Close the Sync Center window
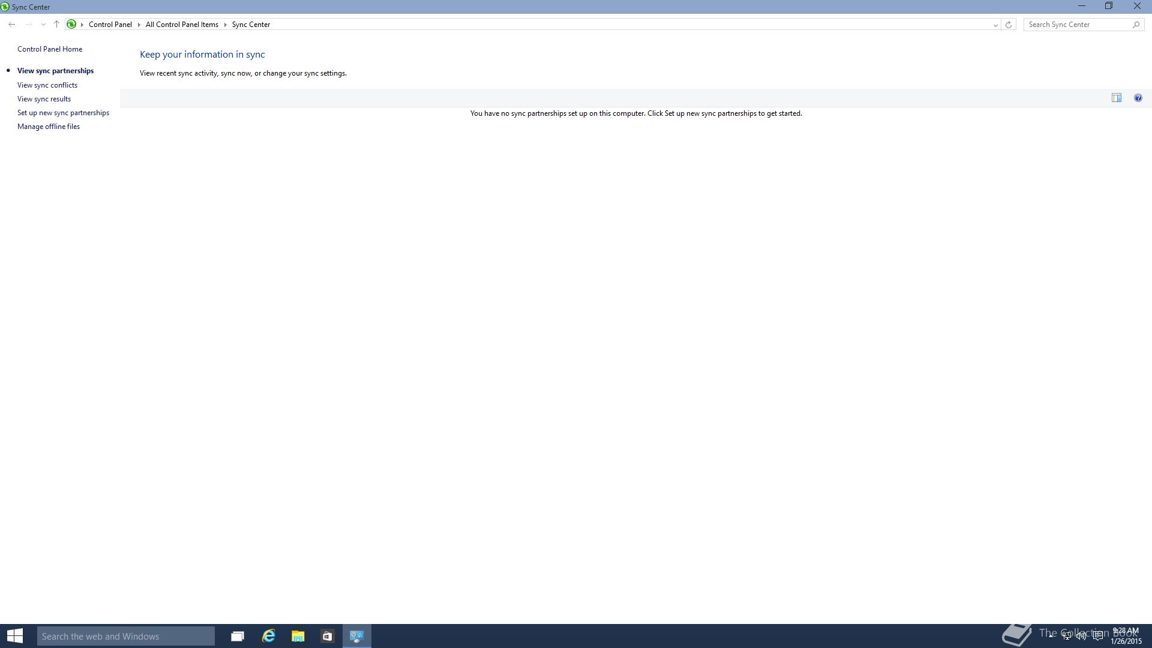The width and height of the screenshot is (1152, 648). pos(1137,6)
